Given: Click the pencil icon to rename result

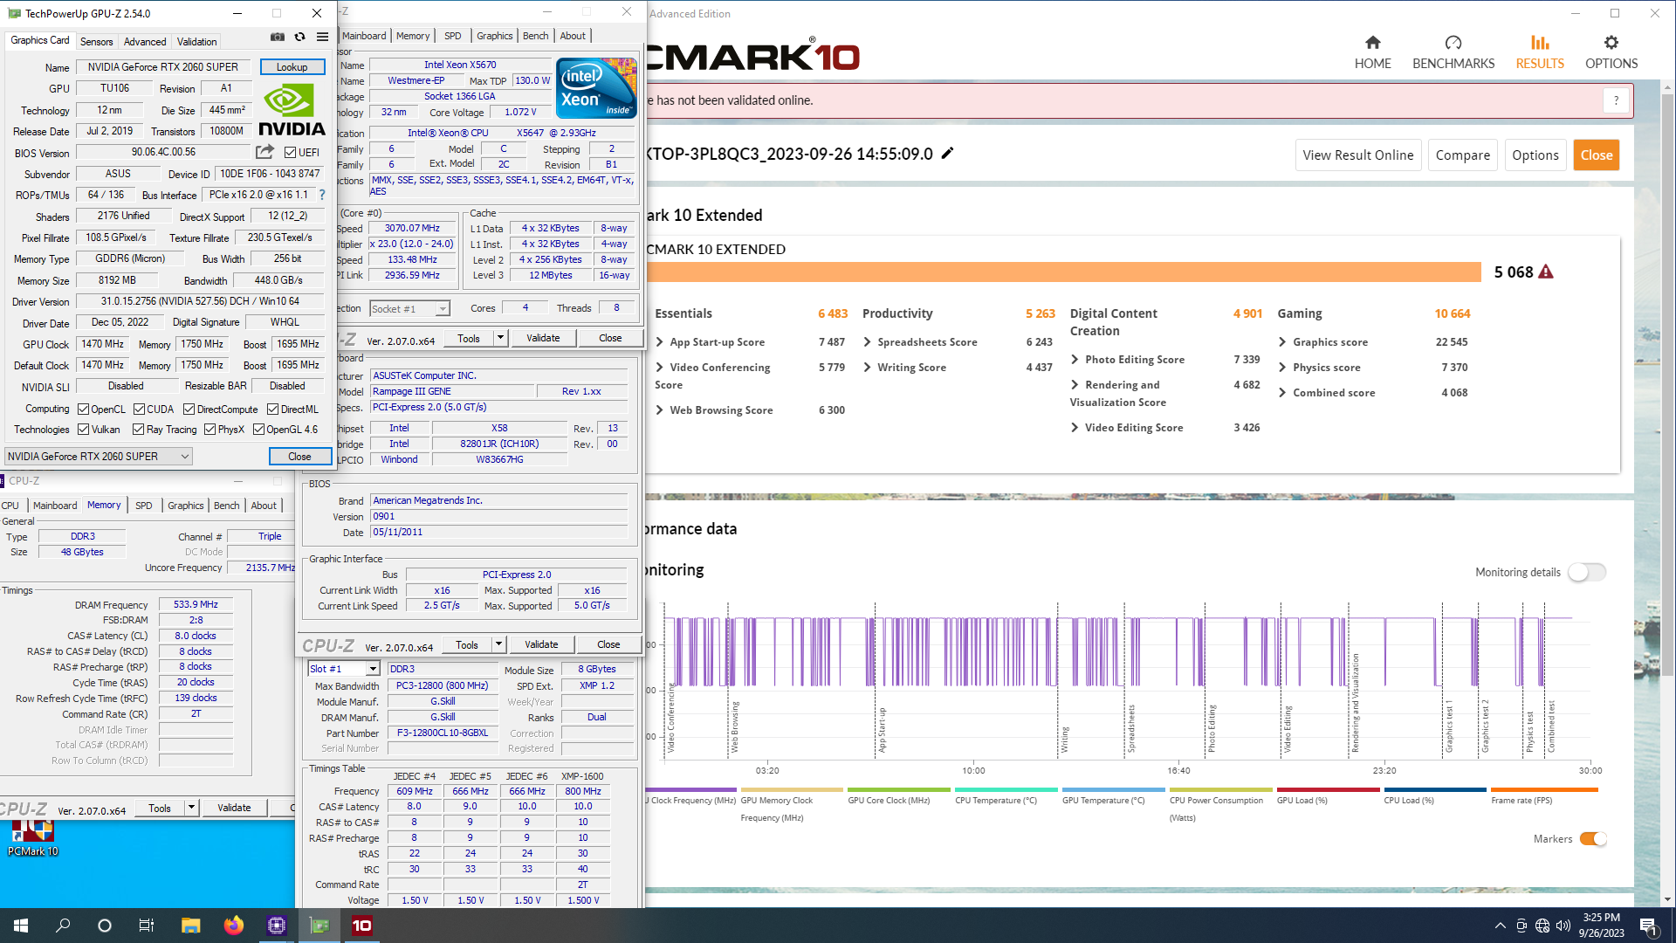Looking at the screenshot, I should coord(947,154).
